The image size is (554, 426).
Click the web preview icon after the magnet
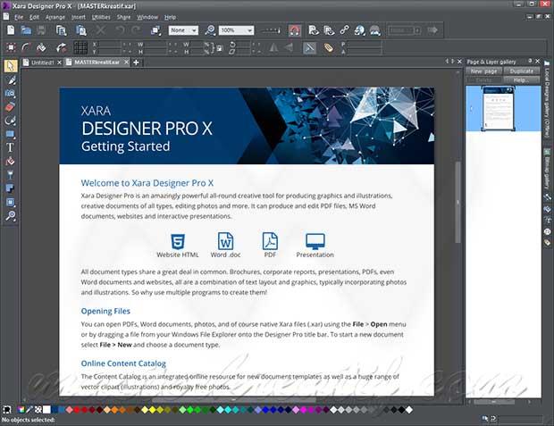coord(313,30)
